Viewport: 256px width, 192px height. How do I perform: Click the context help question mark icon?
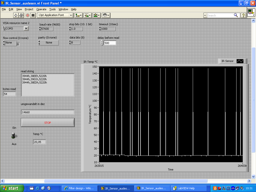(243, 15)
